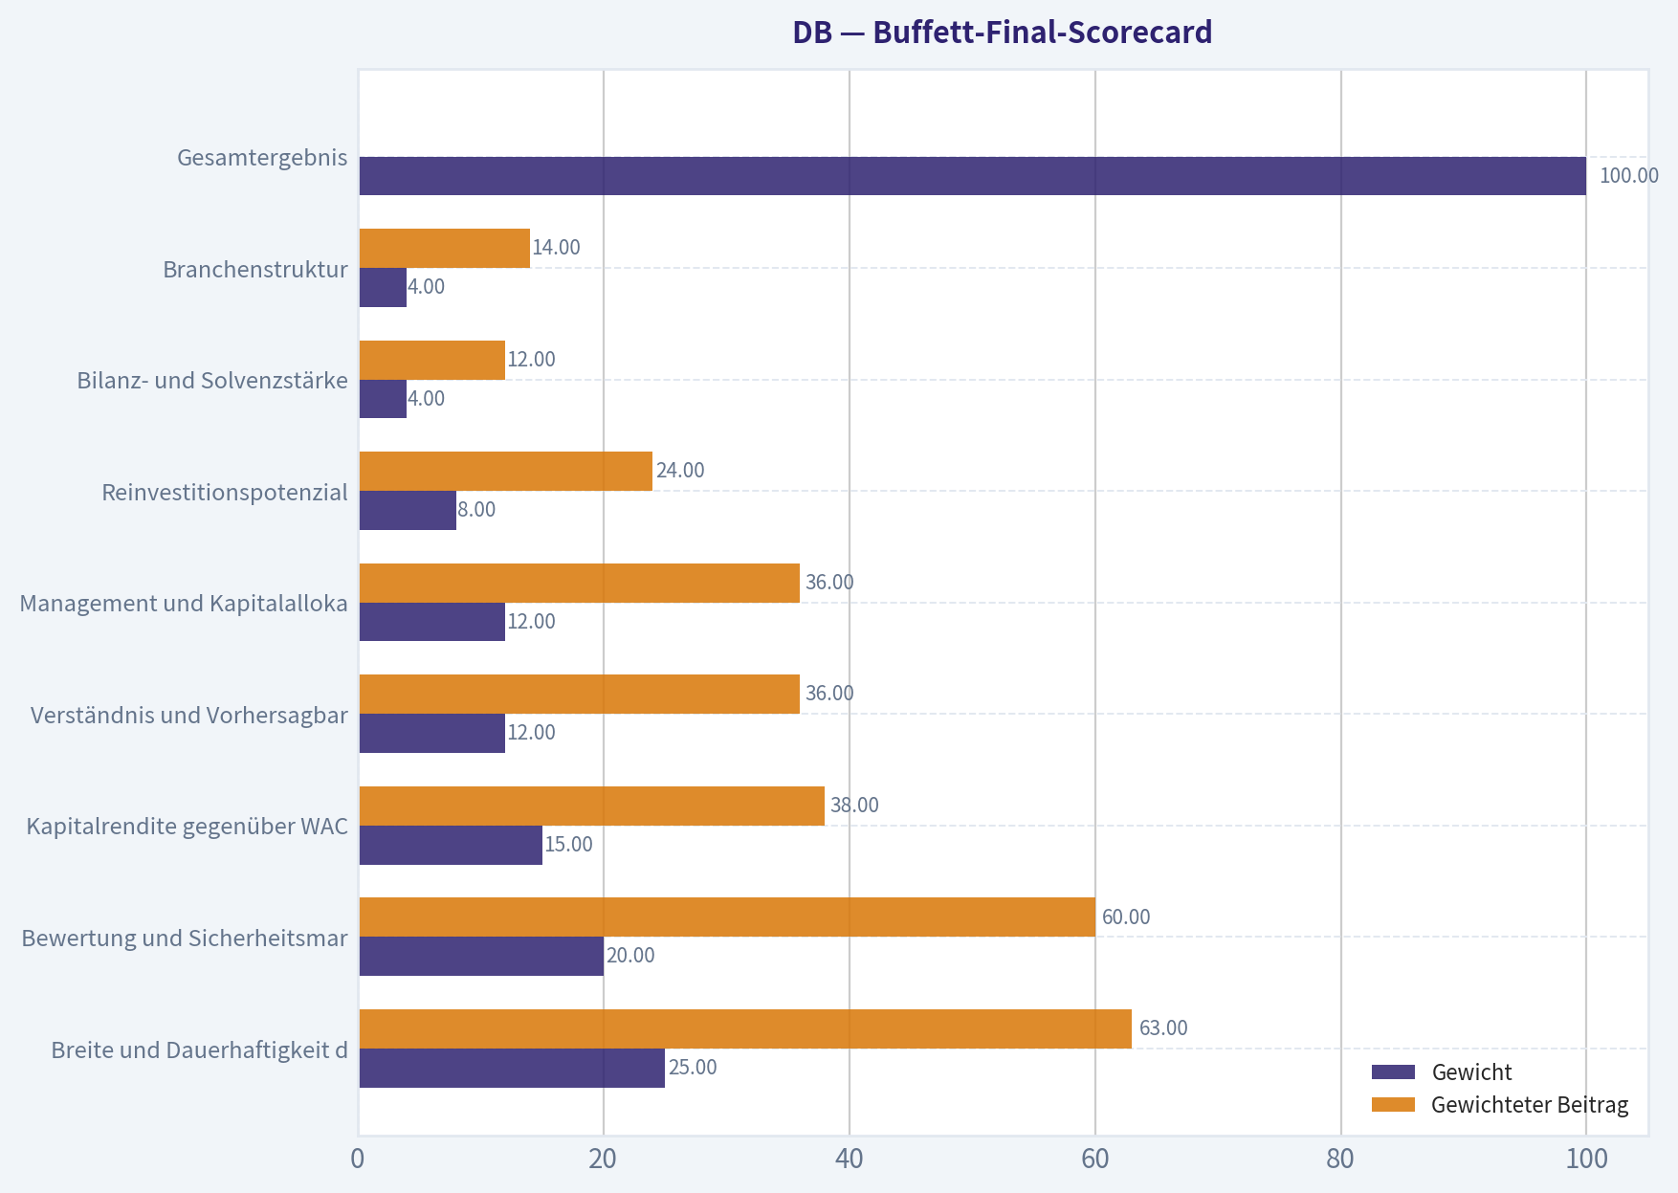The width and height of the screenshot is (1678, 1193).
Task: Click the Gesamtergebnis axis label
Action: tap(262, 158)
